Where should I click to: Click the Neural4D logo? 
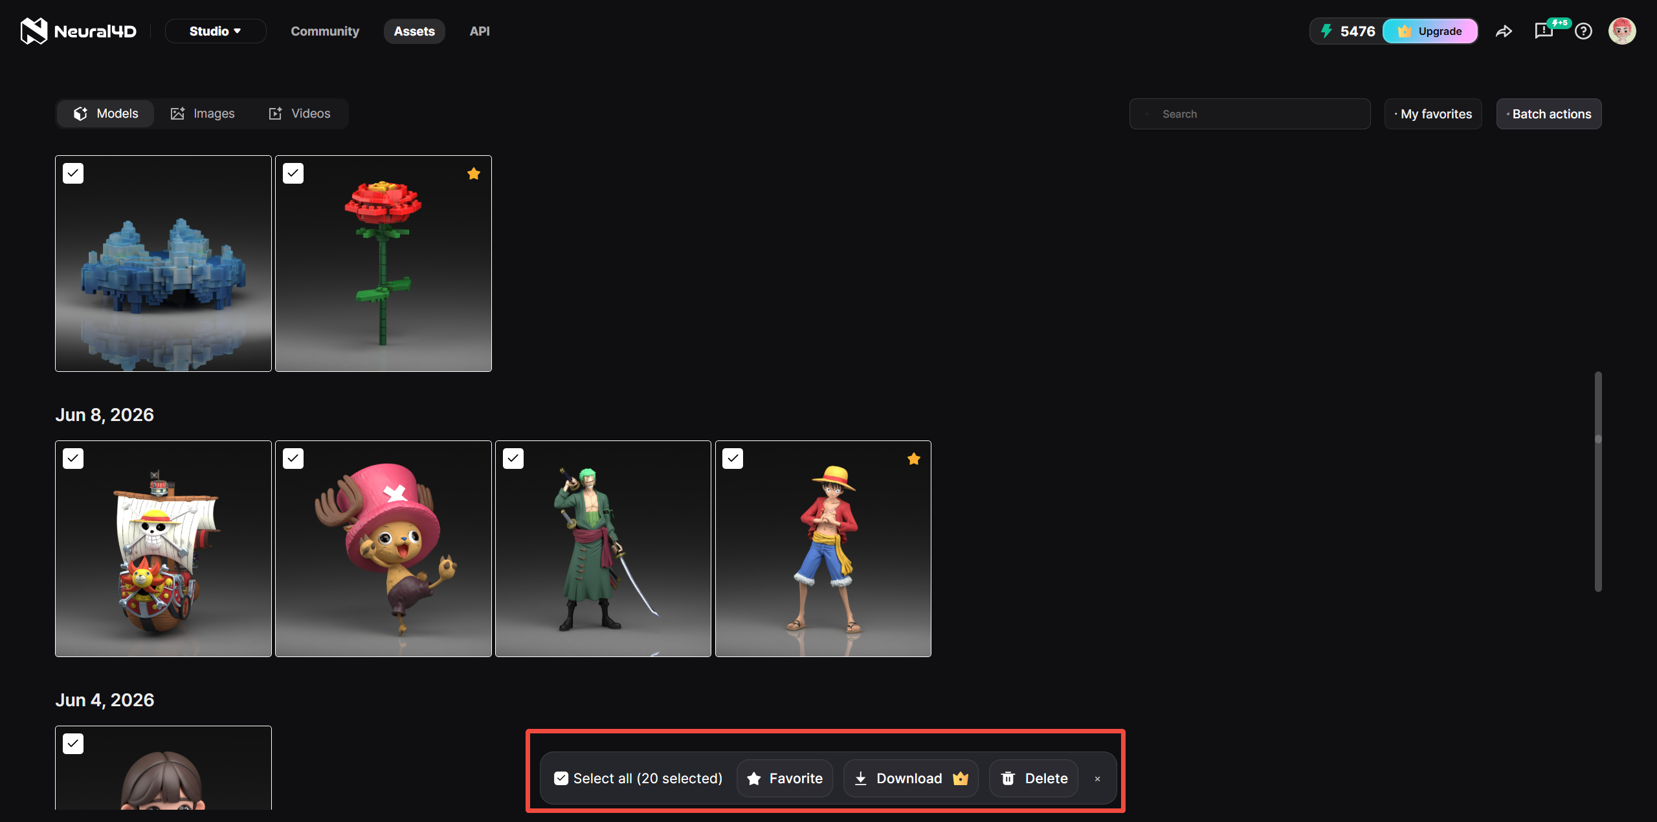point(78,31)
